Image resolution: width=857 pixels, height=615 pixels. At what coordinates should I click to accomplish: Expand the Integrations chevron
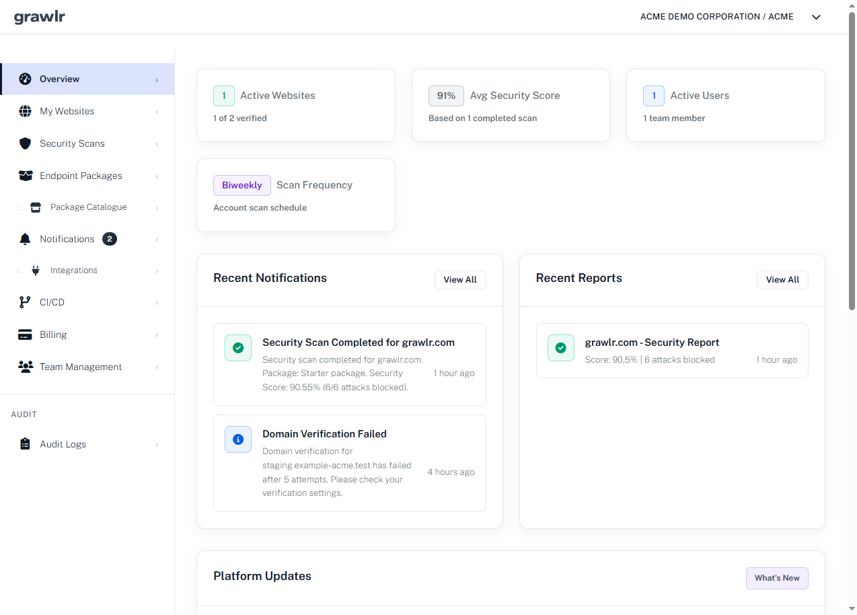[x=157, y=271]
